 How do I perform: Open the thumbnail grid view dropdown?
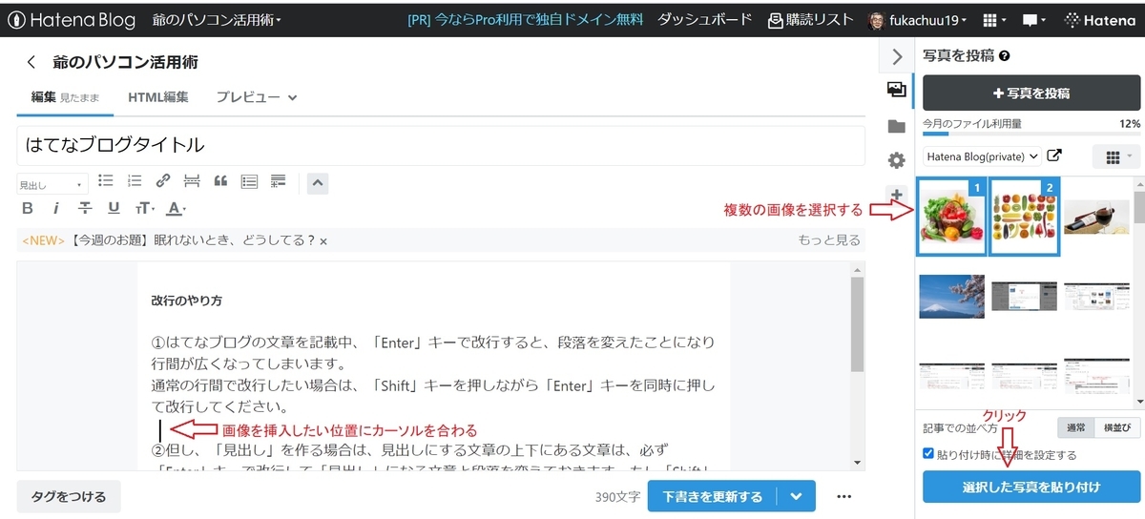tap(1116, 156)
